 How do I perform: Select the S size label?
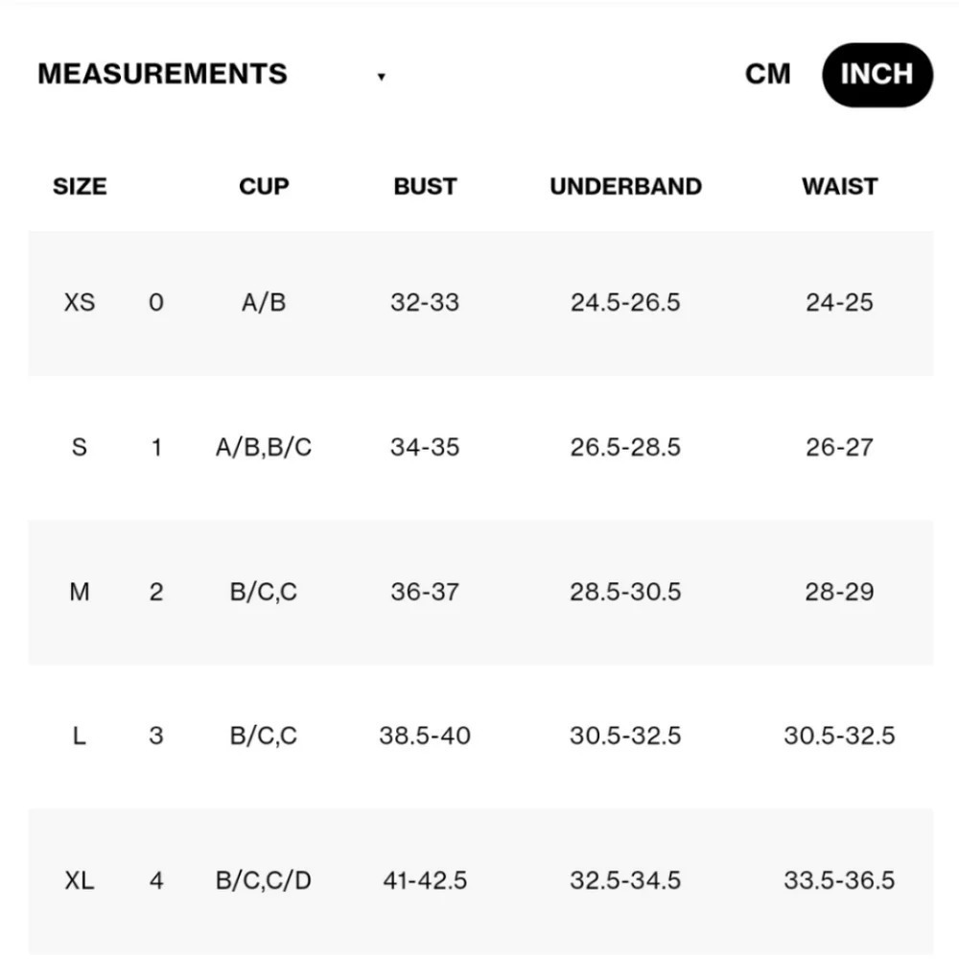click(80, 447)
